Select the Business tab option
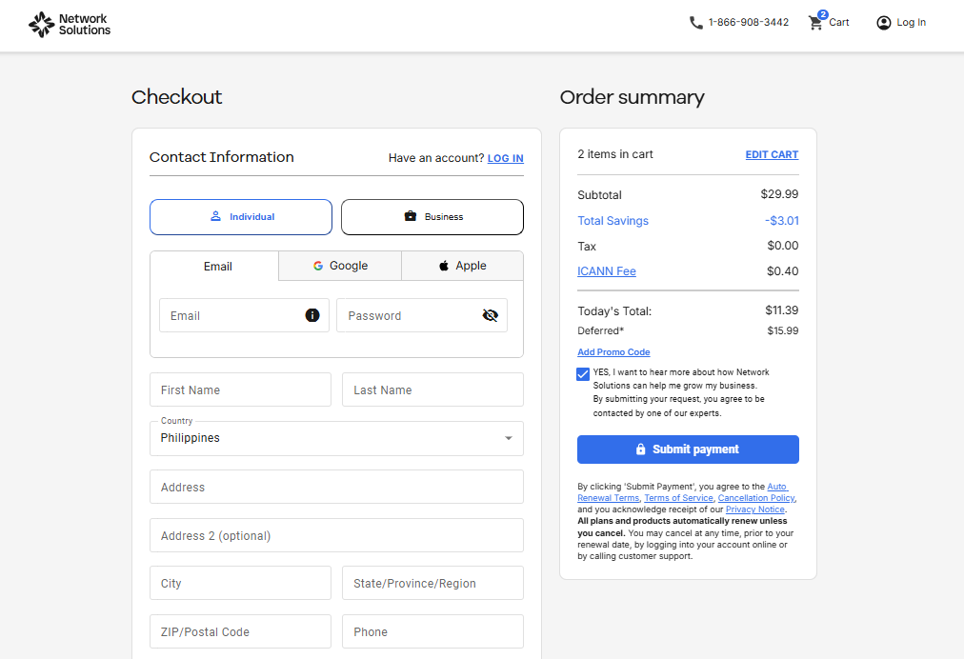 432,216
